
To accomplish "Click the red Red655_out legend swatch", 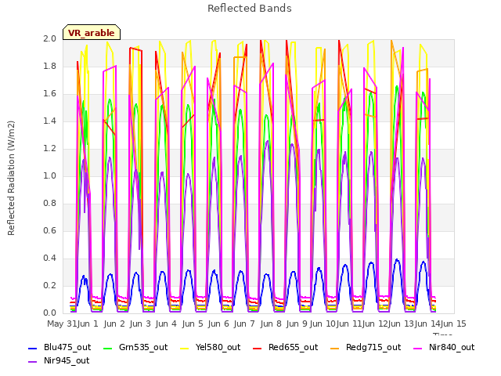I will pos(258,348).
